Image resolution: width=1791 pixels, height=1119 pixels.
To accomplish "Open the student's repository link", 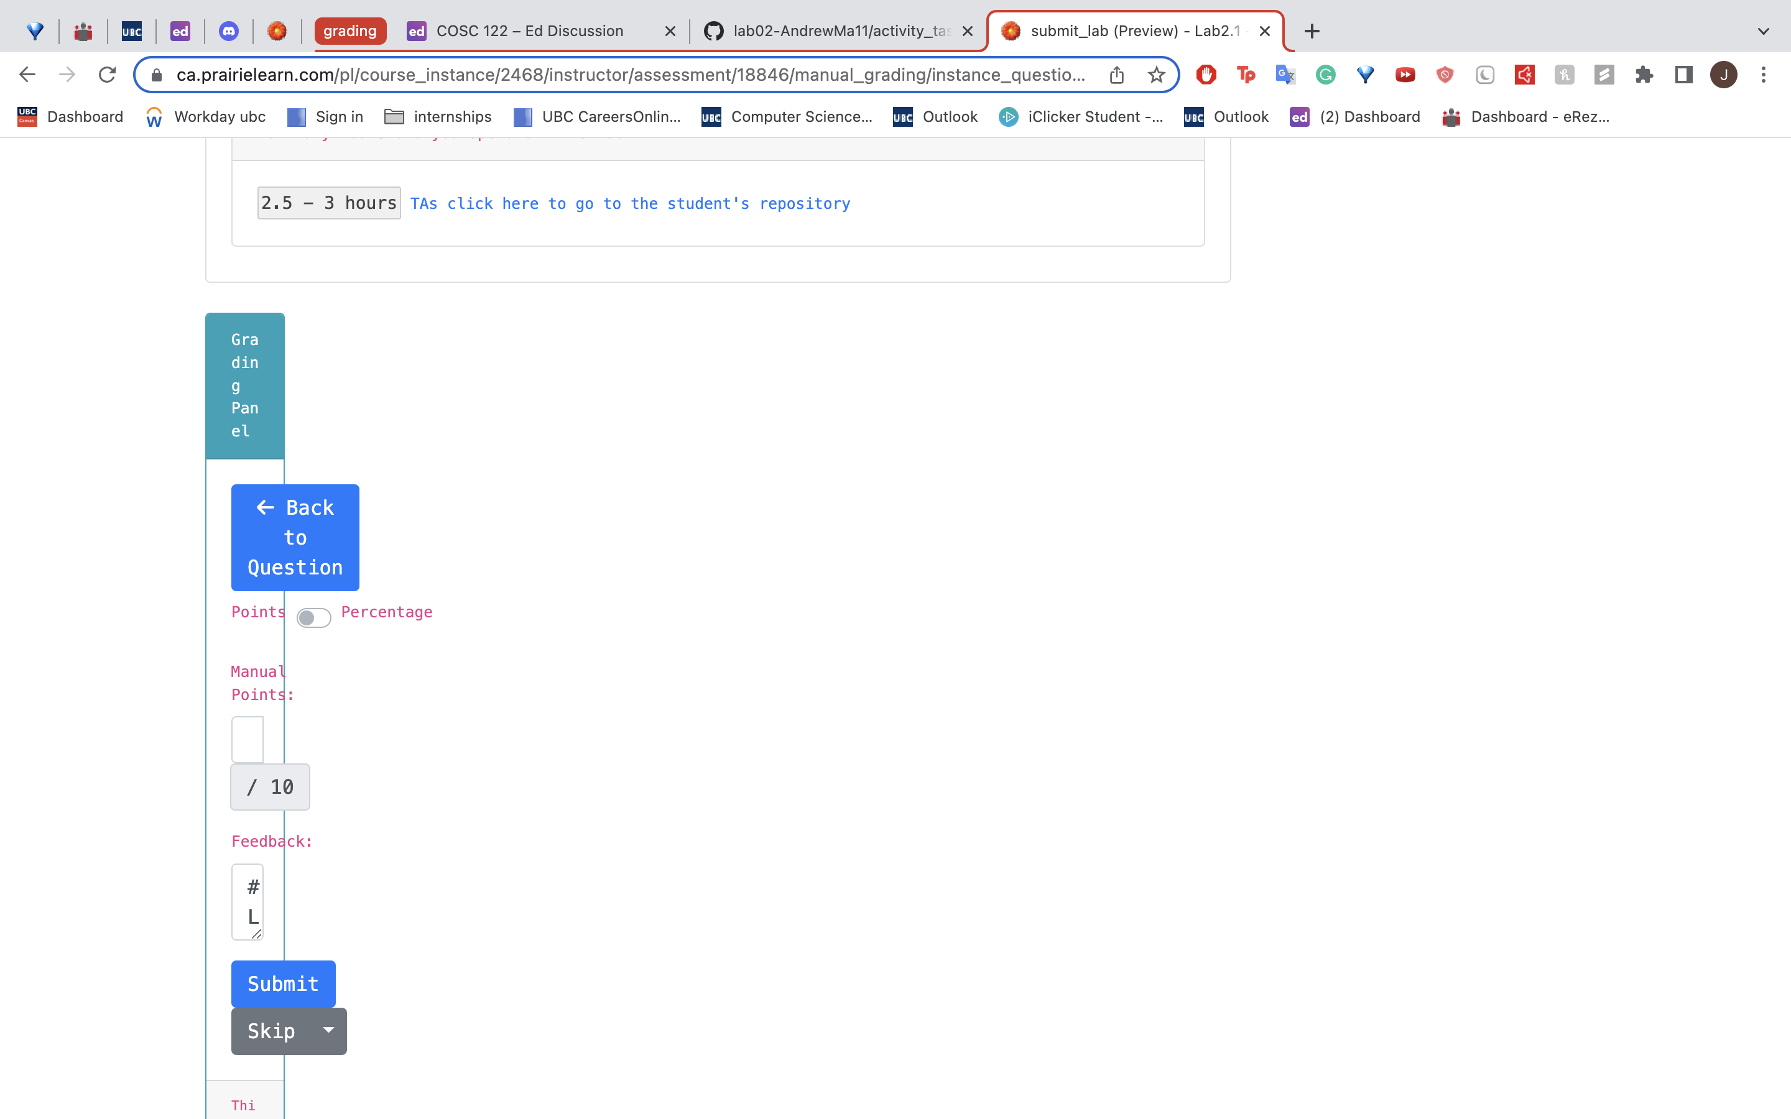I will [630, 203].
